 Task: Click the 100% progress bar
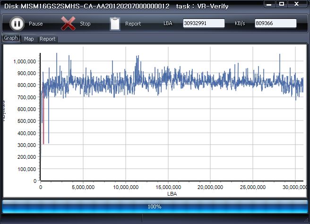coord(155,207)
